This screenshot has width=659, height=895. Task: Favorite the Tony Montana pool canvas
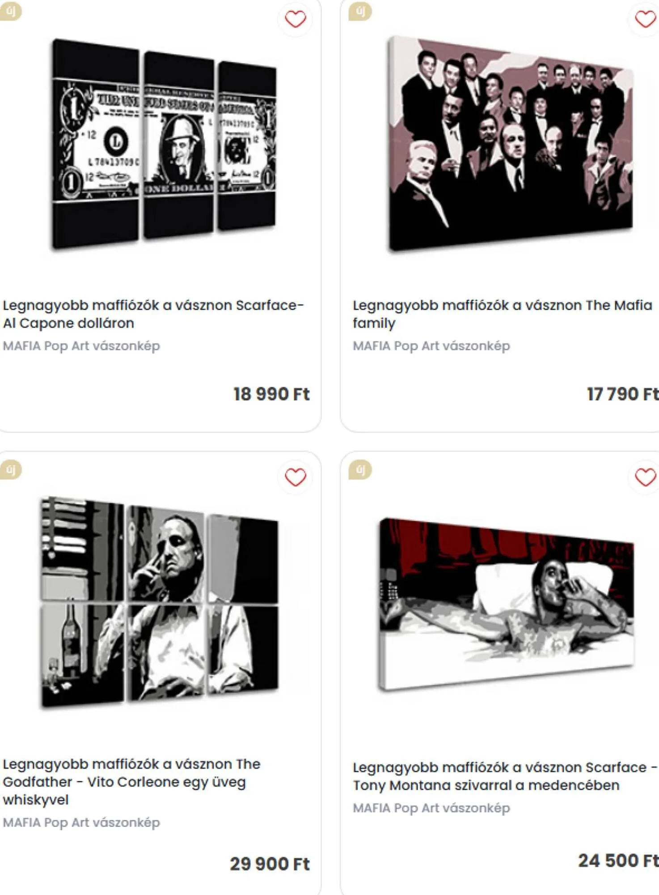pyautogui.click(x=645, y=477)
